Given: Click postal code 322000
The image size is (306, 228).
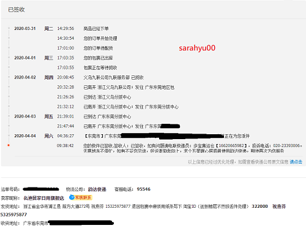Looking at the screenshot, I should pyautogui.click(x=259, y=207).
